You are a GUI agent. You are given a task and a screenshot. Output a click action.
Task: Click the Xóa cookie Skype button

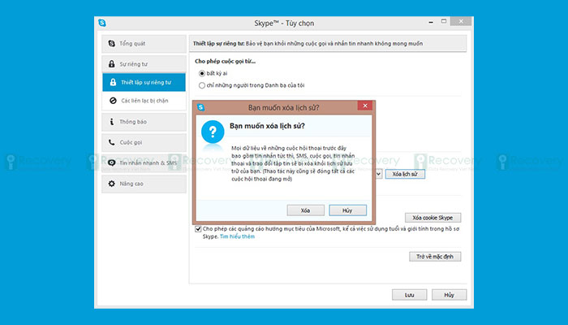click(x=432, y=218)
